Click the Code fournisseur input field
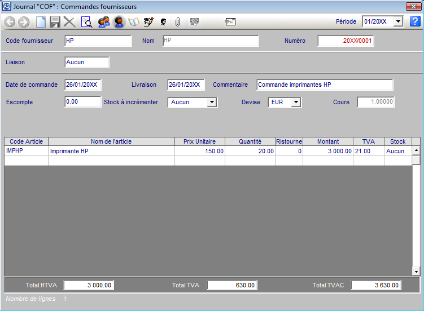This screenshot has height=311, width=424. (98, 41)
